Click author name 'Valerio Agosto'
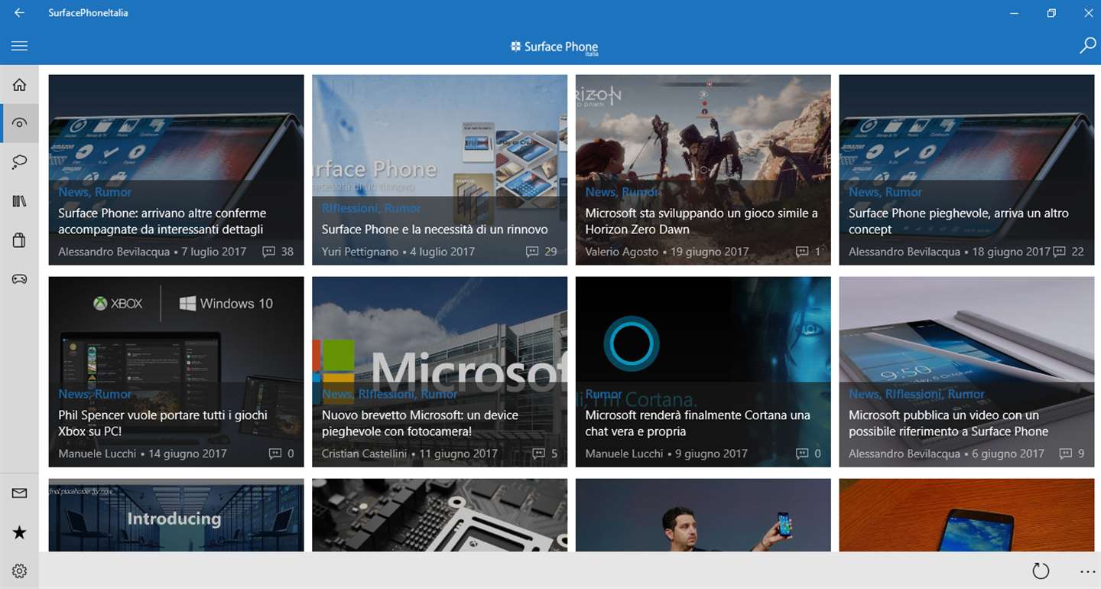Viewport: 1101px width, 589px height. click(622, 252)
